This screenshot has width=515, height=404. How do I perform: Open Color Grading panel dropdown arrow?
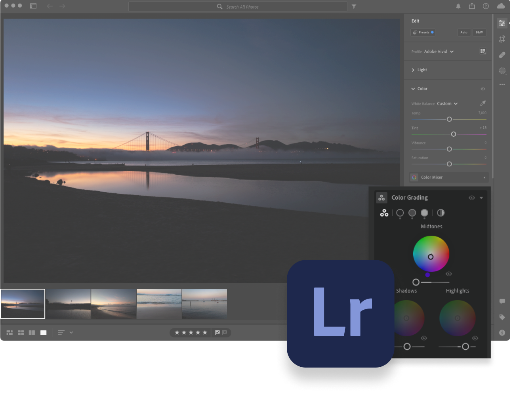click(481, 198)
